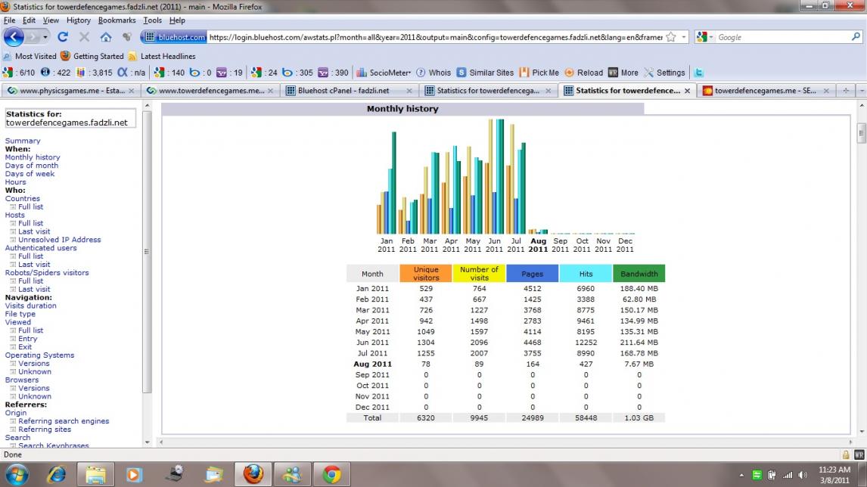
Task: Go to the browser home page icon
Action: 106,37
